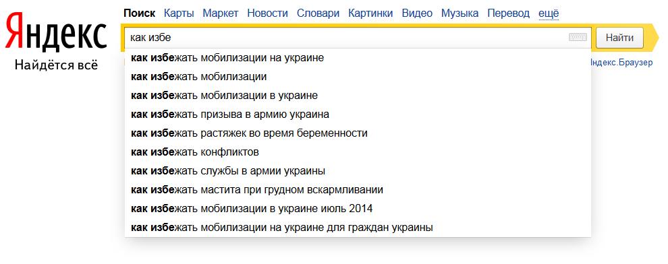Open the Карты tab
The height and width of the screenshot is (264, 668).
(x=179, y=13)
